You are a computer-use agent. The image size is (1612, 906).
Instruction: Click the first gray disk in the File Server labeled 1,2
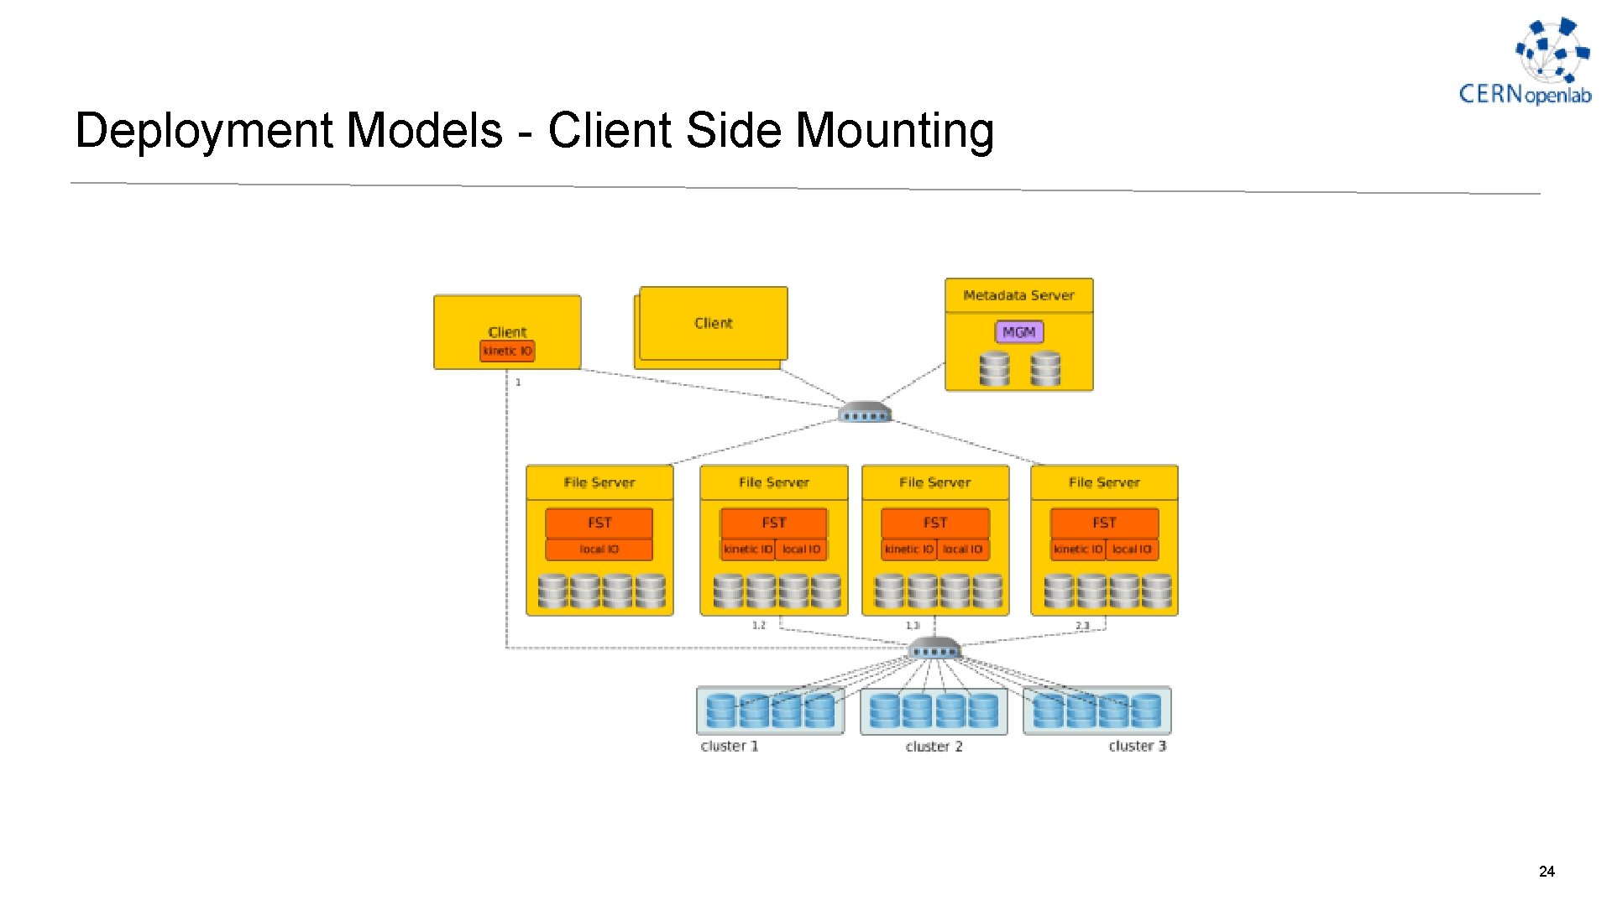(x=728, y=591)
